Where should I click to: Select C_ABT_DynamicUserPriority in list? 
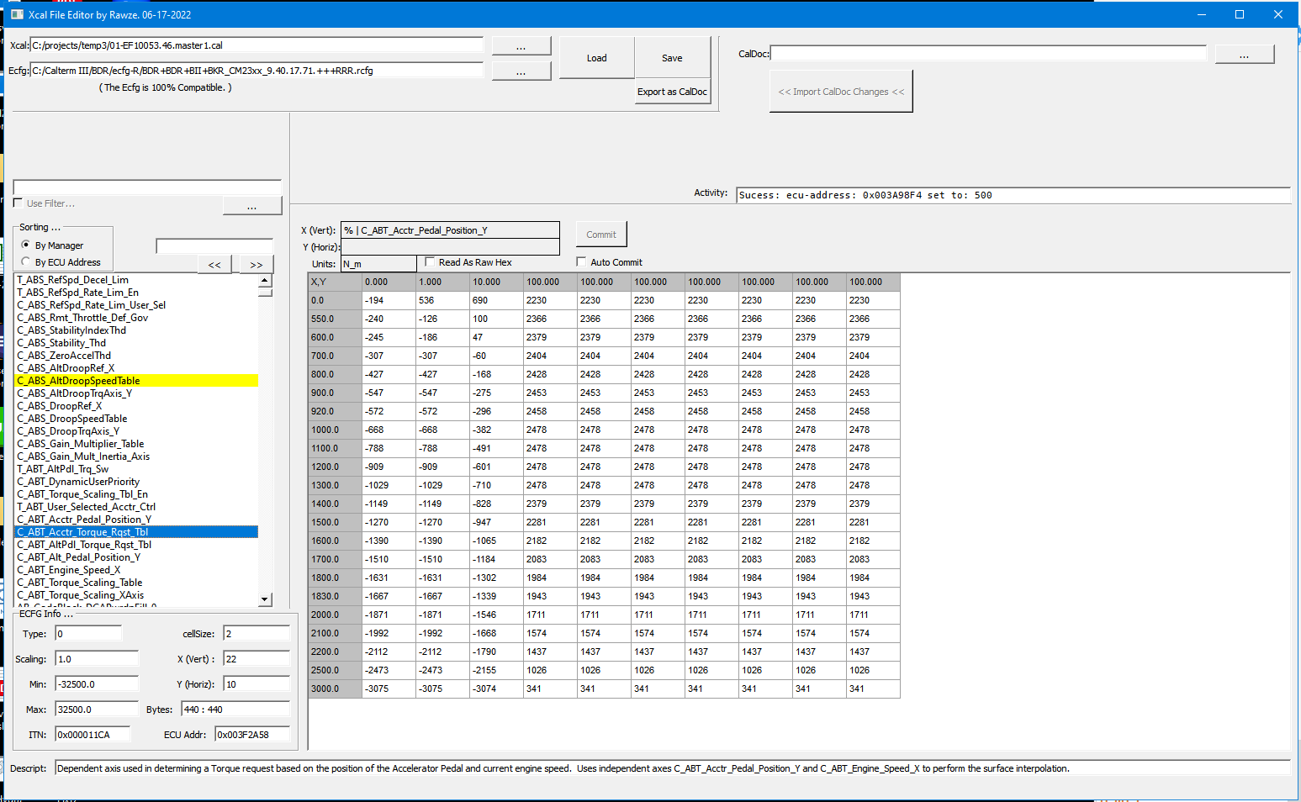(136, 482)
